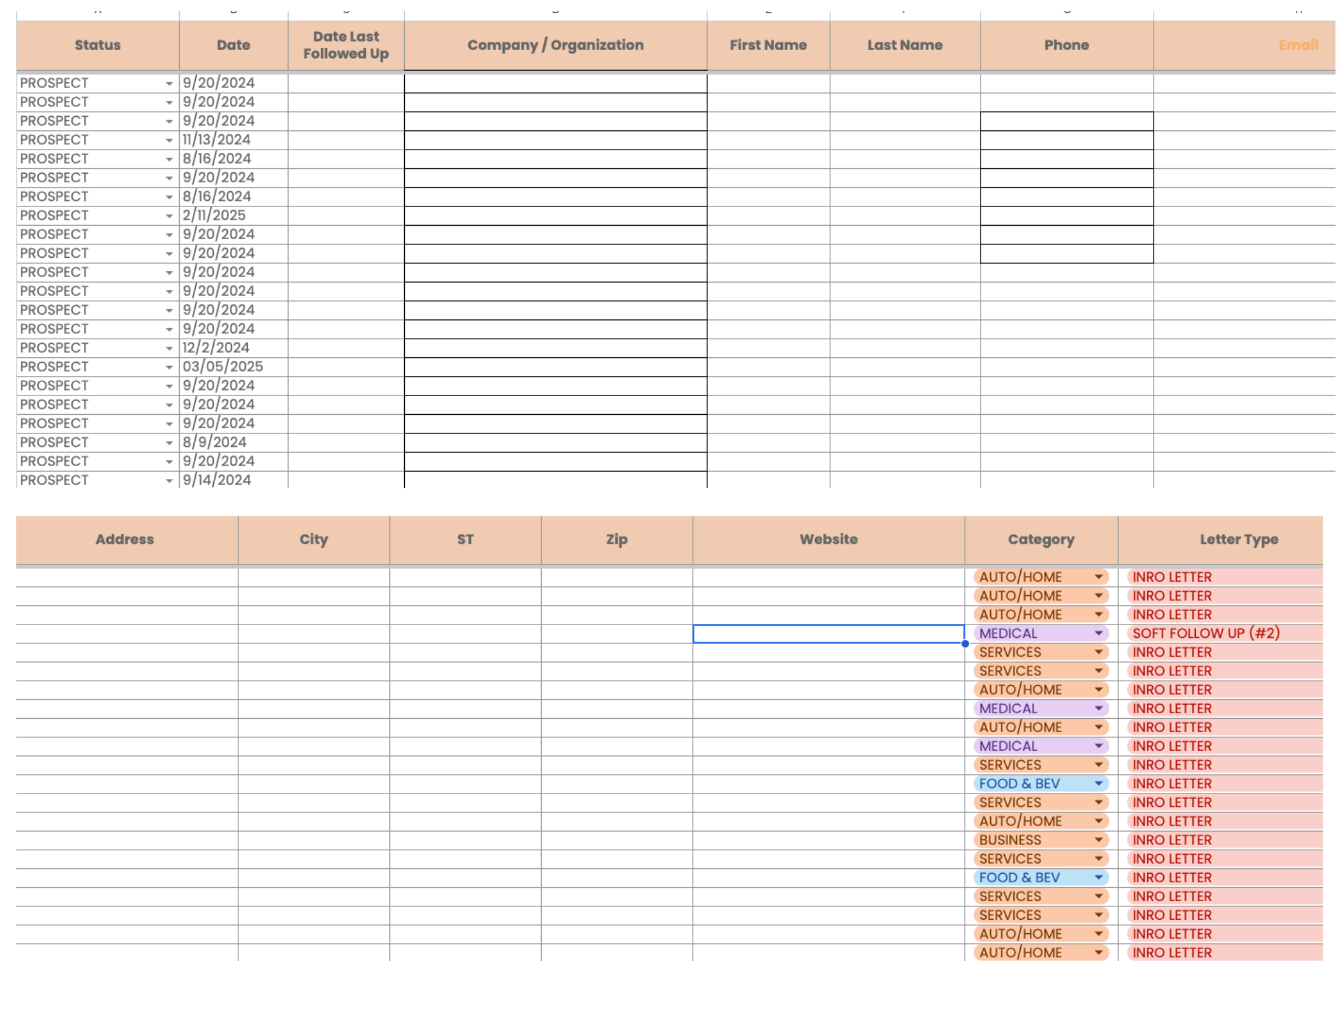Open Status dropdown in the 11/13/2024 row
The height and width of the screenshot is (1032, 1336).
[x=169, y=140]
